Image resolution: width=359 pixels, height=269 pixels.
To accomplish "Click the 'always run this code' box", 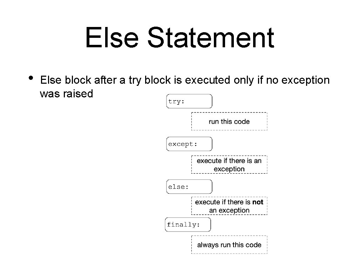I will click(x=229, y=245).
